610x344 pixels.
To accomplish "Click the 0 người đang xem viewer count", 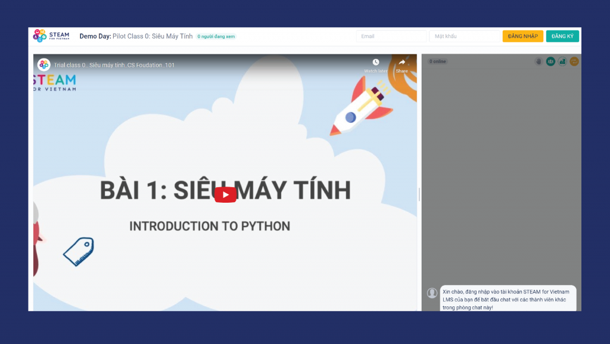I will pos(215,36).
